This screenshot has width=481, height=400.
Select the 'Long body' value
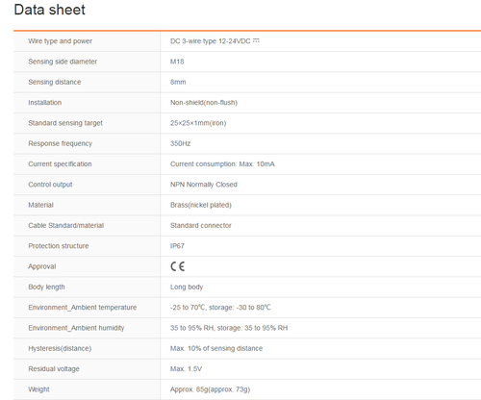(187, 287)
